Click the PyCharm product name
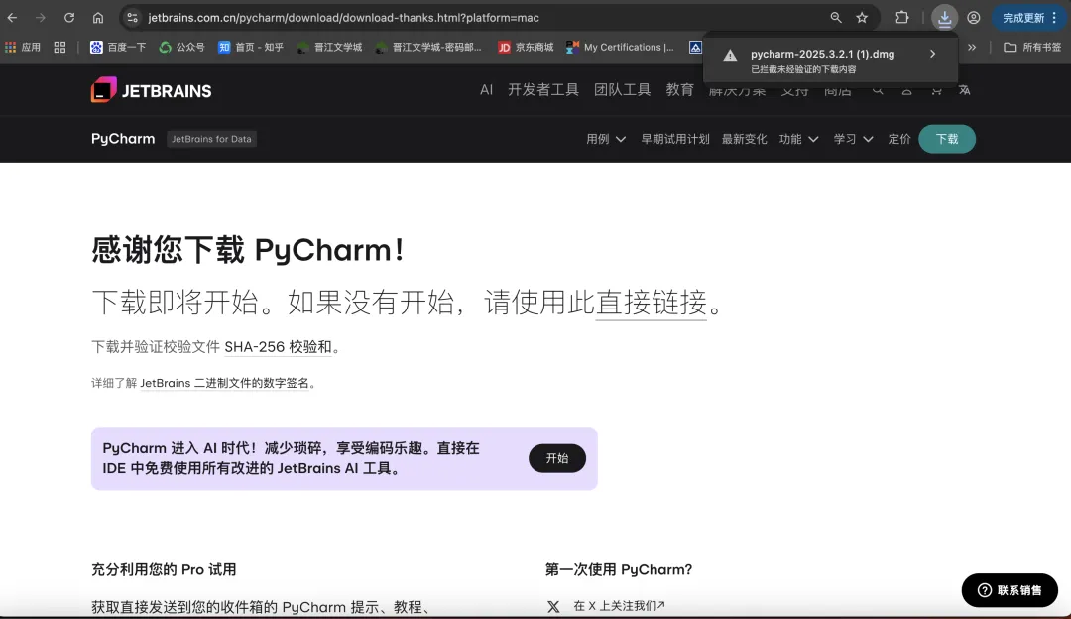This screenshot has height=619, width=1071. [123, 139]
